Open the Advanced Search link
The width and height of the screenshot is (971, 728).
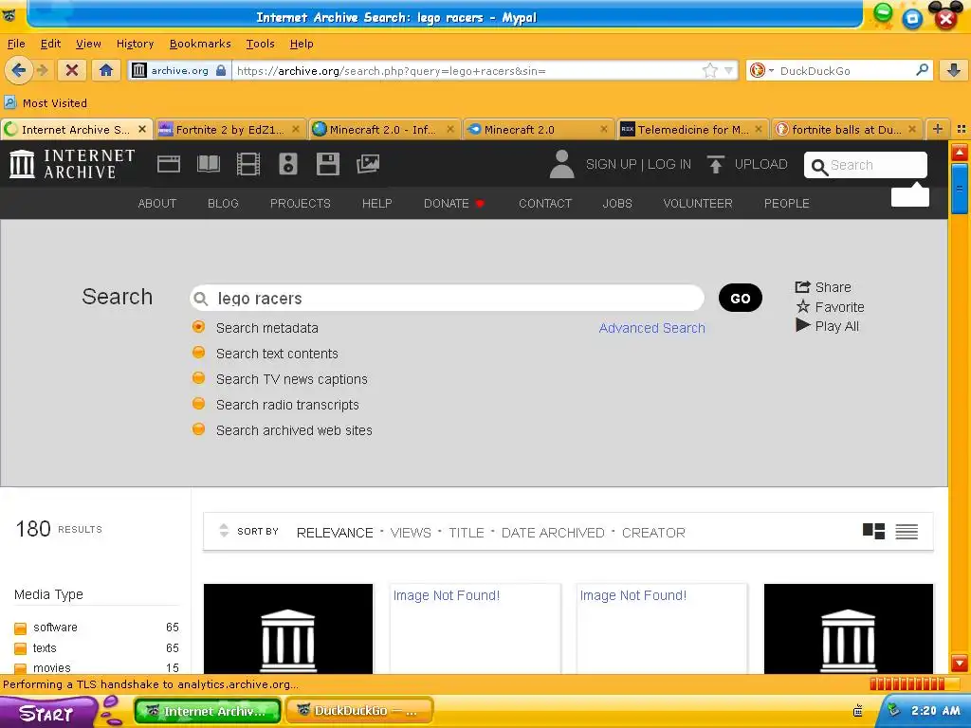(651, 328)
